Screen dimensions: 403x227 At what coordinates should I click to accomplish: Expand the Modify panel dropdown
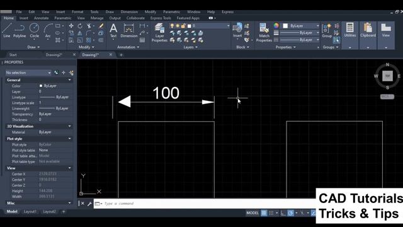coord(86,47)
